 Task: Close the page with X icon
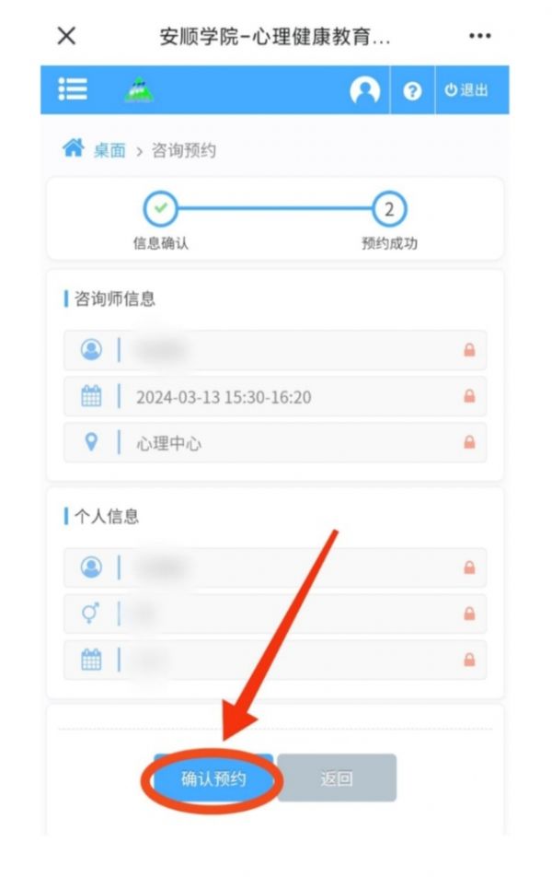(66, 36)
